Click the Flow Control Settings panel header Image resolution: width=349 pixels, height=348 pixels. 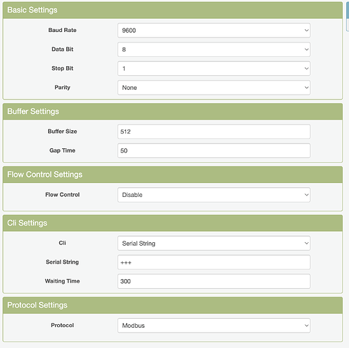point(173,175)
